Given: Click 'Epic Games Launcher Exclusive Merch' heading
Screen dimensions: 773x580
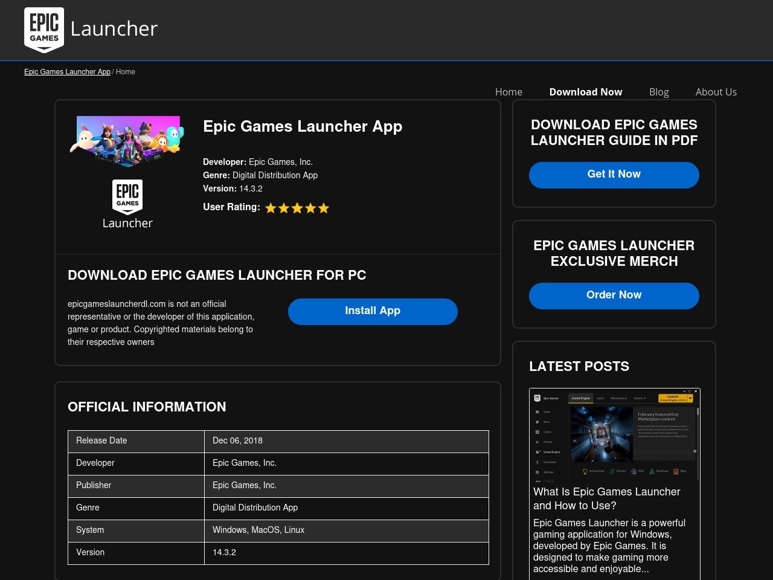Looking at the screenshot, I should point(614,253).
